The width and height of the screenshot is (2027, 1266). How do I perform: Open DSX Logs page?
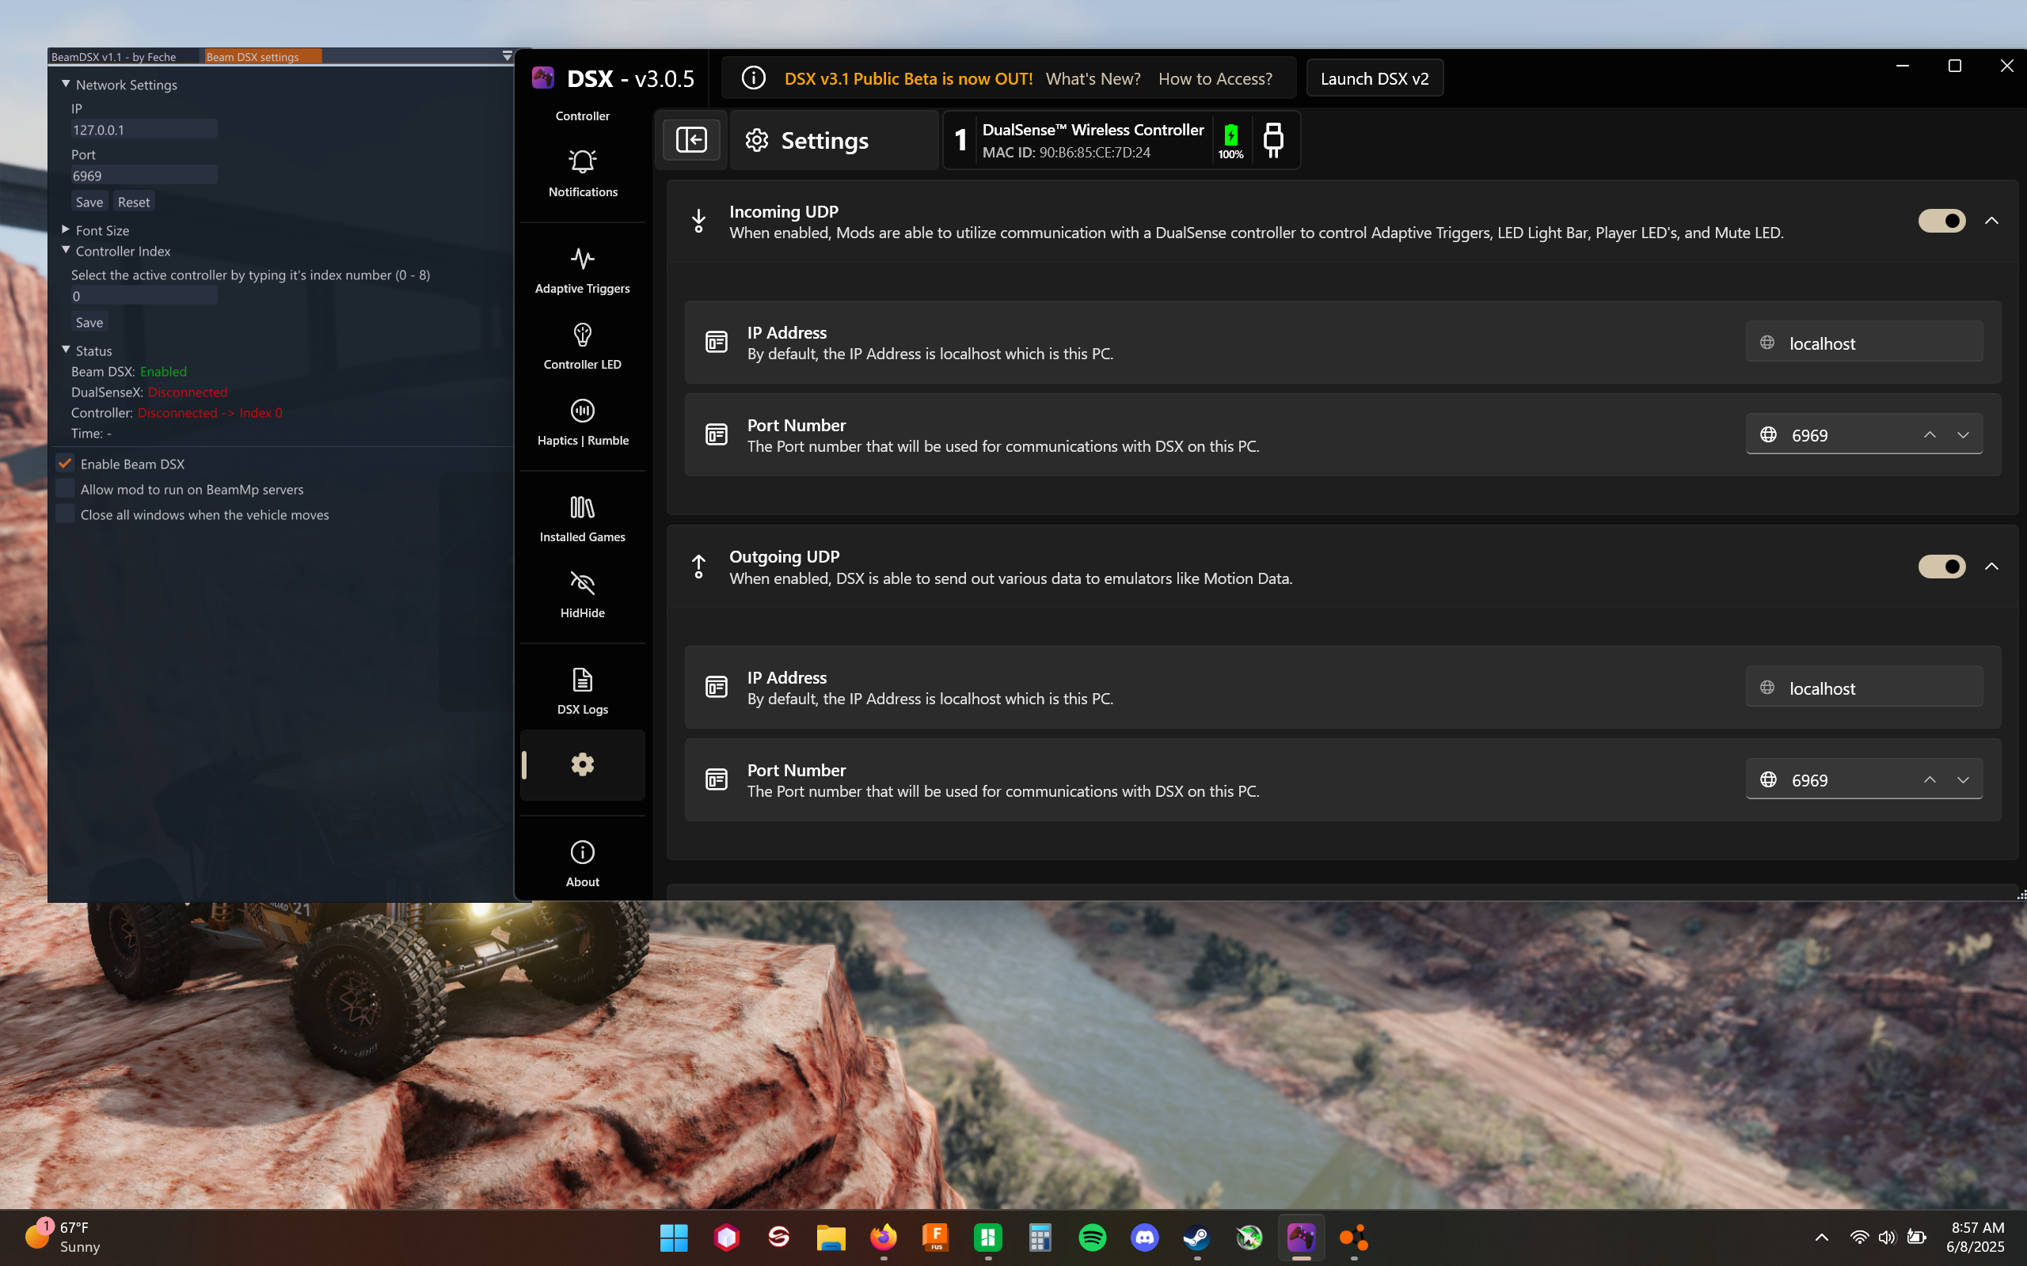coord(582,691)
